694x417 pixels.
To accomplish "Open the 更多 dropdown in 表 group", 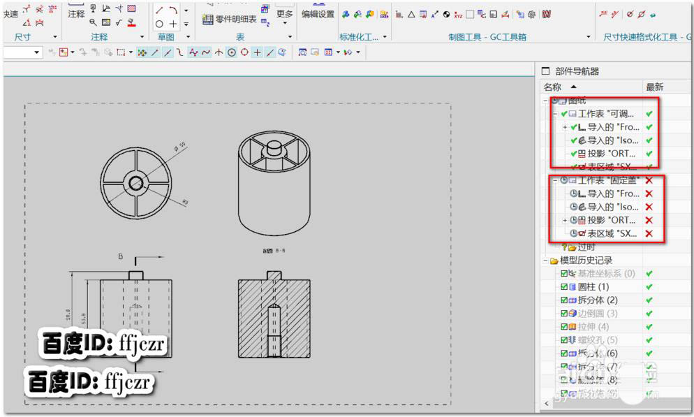I will (x=285, y=17).
